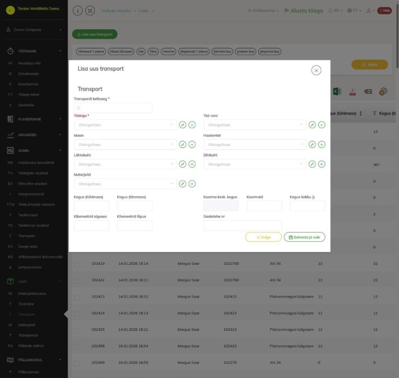Check the box beside row 102498
Screen dimensions: 399x378
pos(76,347)
